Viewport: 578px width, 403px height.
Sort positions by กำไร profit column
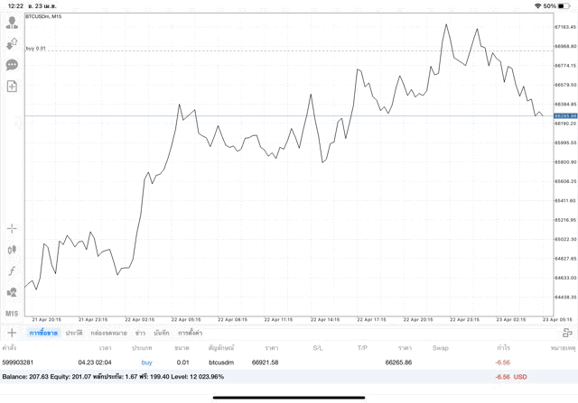[x=503, y=347]
